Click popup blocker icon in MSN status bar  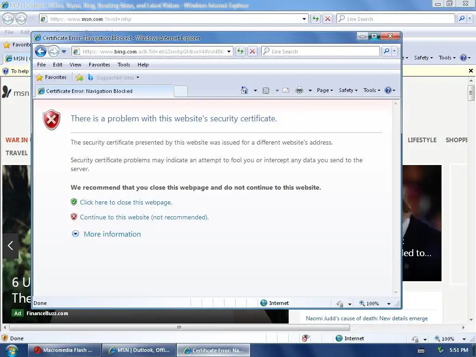[x=306, y=338]
